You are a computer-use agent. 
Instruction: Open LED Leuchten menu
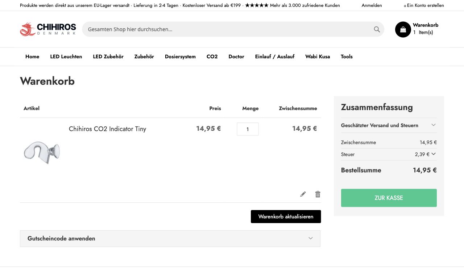point(66,56)
